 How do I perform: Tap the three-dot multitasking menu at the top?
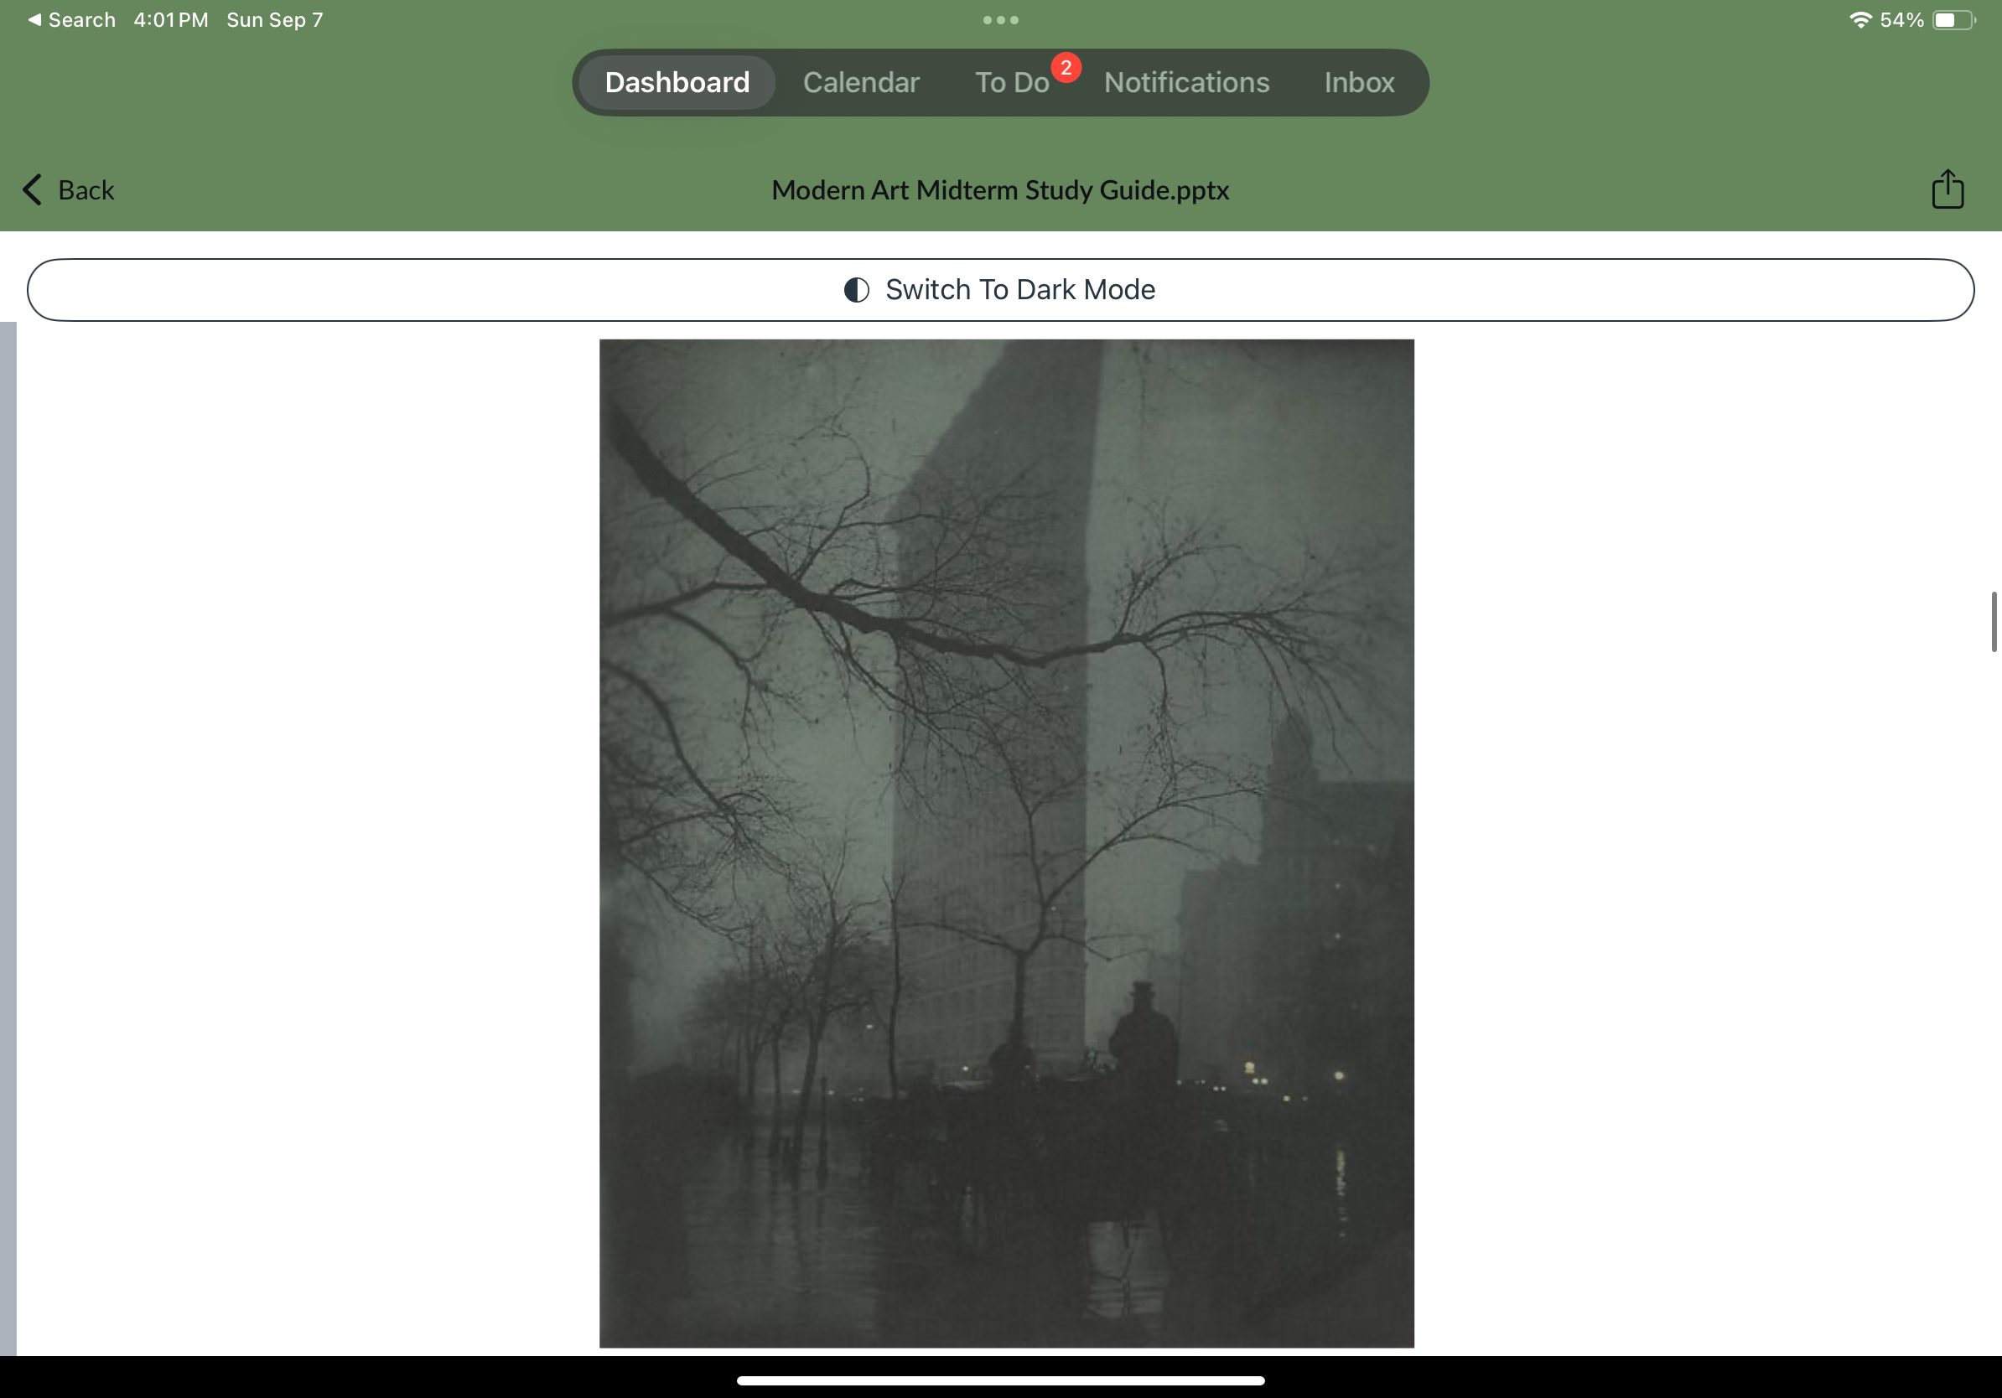tap(1000, 20)
